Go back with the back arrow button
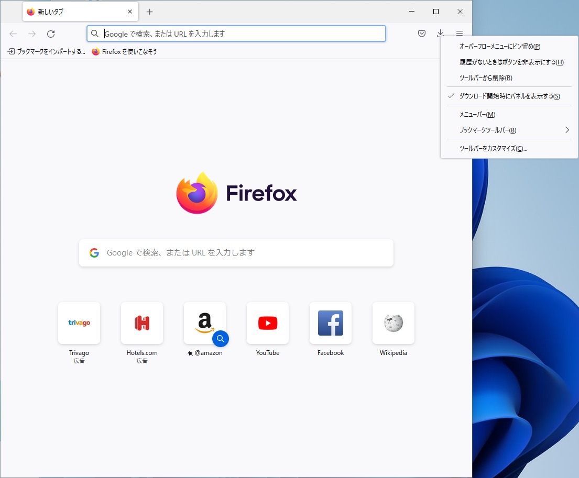This screenshot has height=478, width=579. 13,34
